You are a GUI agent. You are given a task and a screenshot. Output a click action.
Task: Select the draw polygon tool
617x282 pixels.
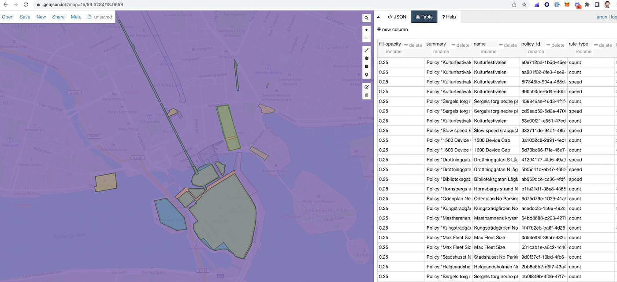click(x=366, y=58)
